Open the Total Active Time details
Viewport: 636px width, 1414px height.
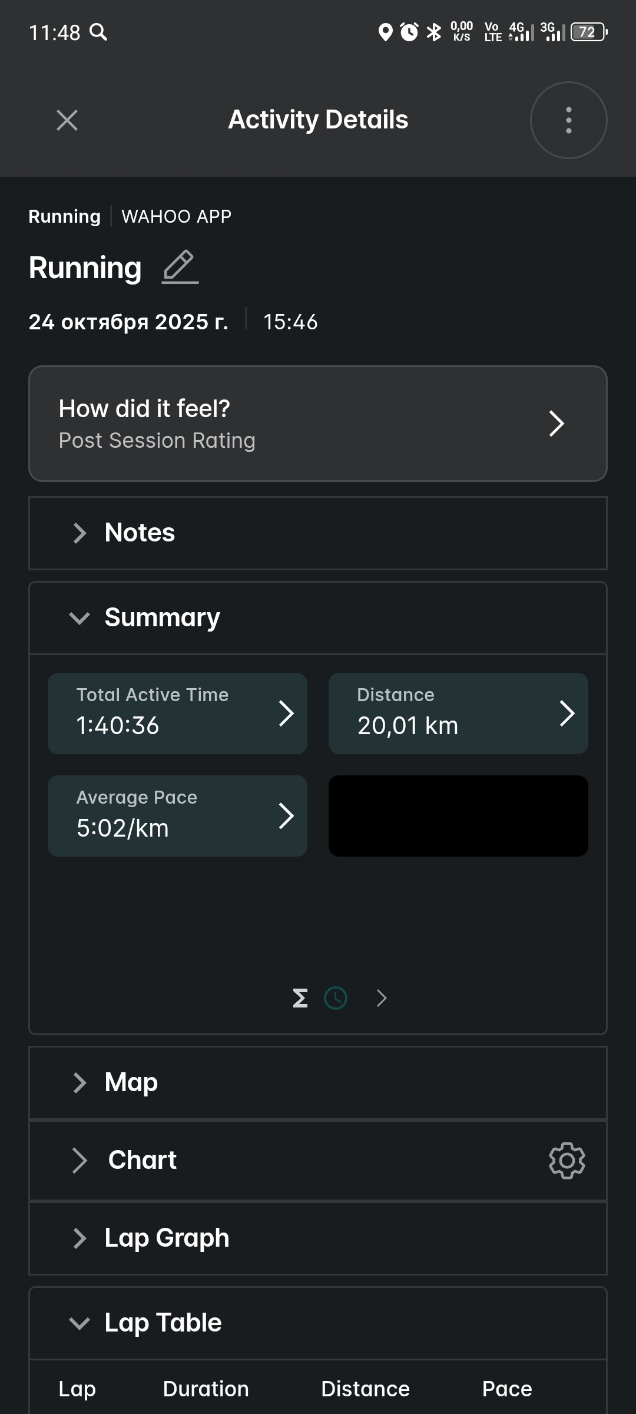tap(177, 713)
